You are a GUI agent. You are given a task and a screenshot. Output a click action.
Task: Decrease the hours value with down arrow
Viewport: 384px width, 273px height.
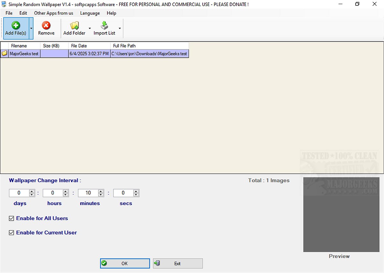[x=66, y=195]
